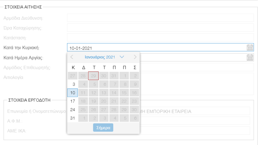Open the Ιανουάριος 2021 month title
This screenshot has width=258, height=145.
[x=100, y=57]
